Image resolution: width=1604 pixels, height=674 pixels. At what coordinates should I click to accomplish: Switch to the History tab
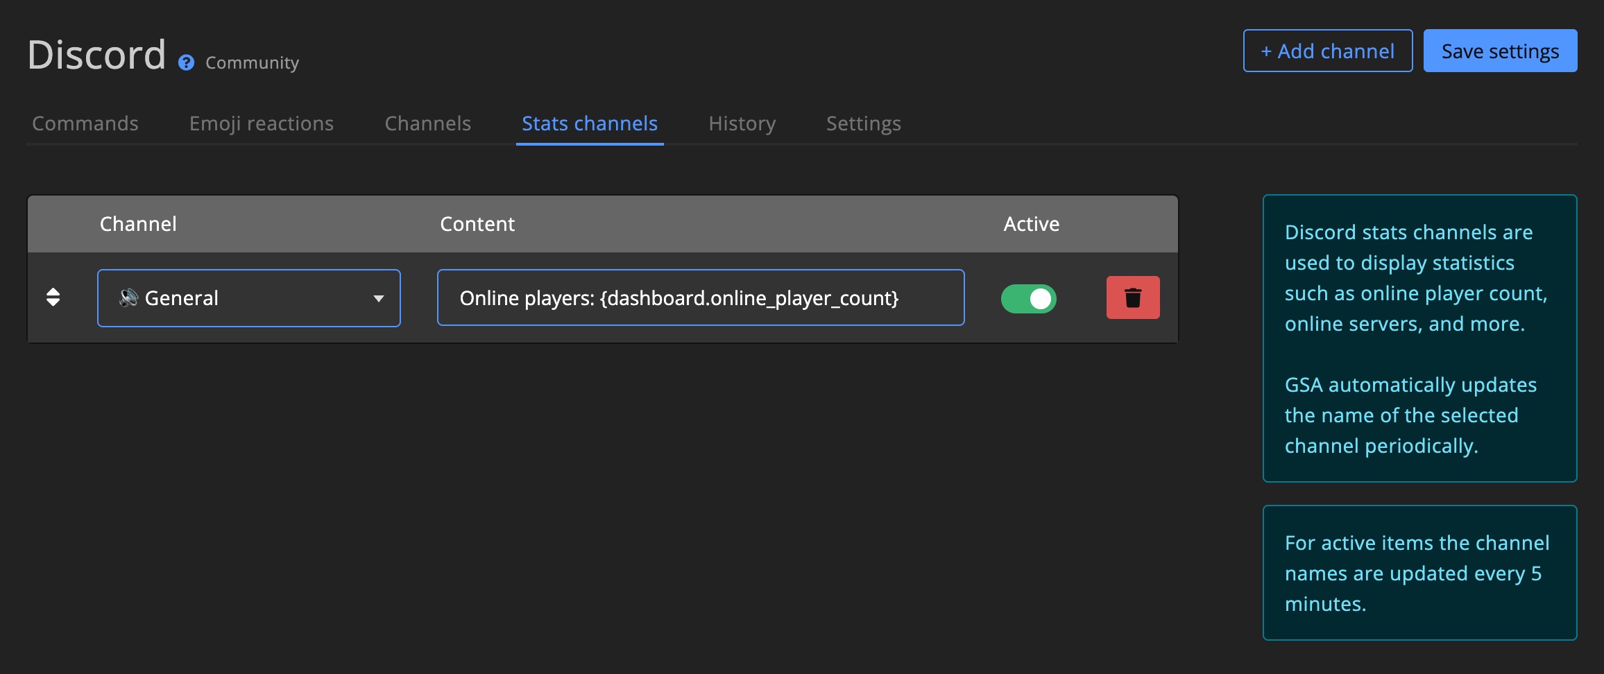741,123
